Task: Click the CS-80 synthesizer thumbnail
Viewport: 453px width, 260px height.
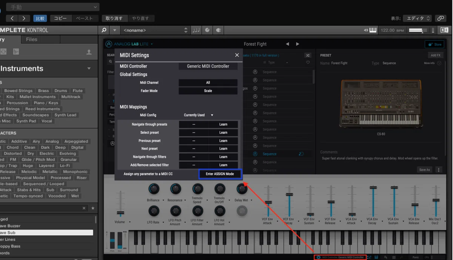Action: pyautogui.click(x=381, y=104)
